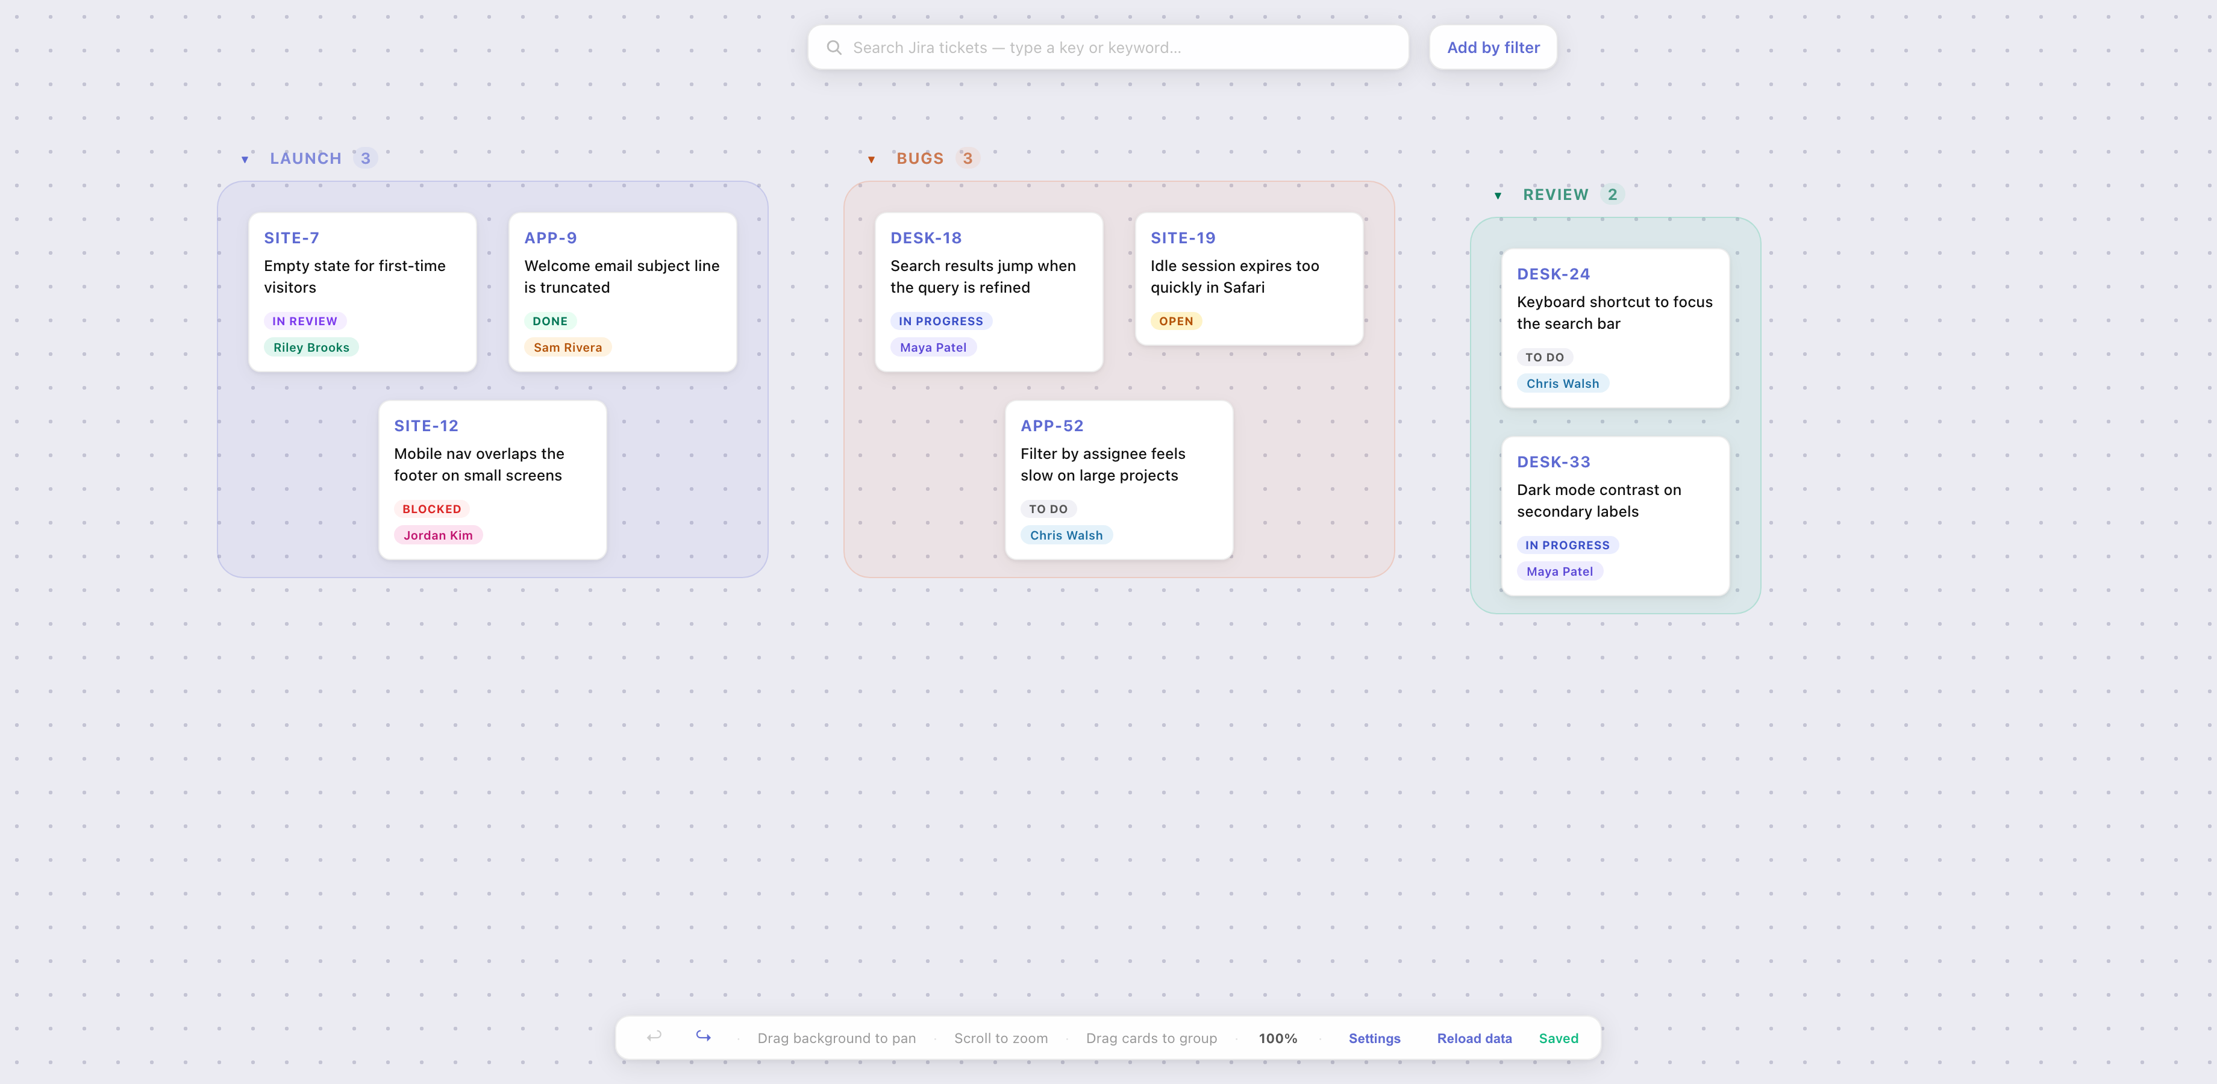Click IN PROGRESS badge on DESK-18
2217x1084 pixels.
940,321
